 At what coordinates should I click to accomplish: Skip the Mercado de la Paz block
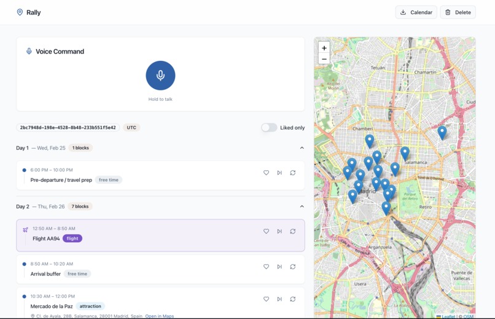point(279,299)
